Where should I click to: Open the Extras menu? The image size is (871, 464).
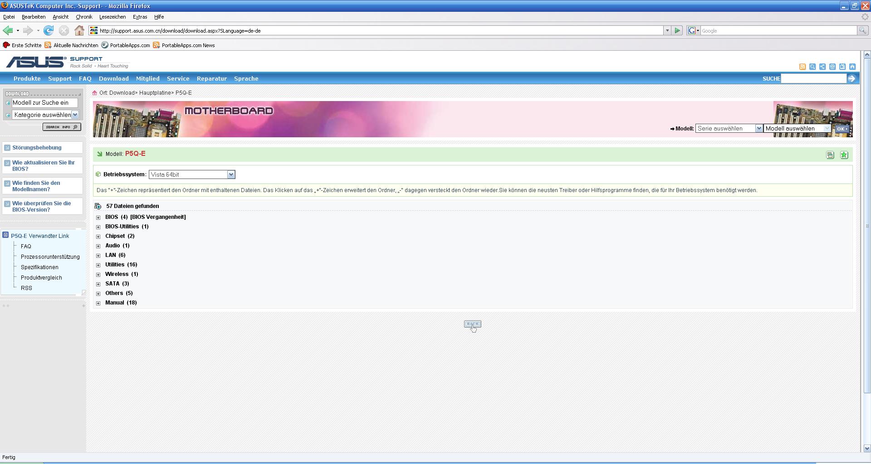coord(140,17)
